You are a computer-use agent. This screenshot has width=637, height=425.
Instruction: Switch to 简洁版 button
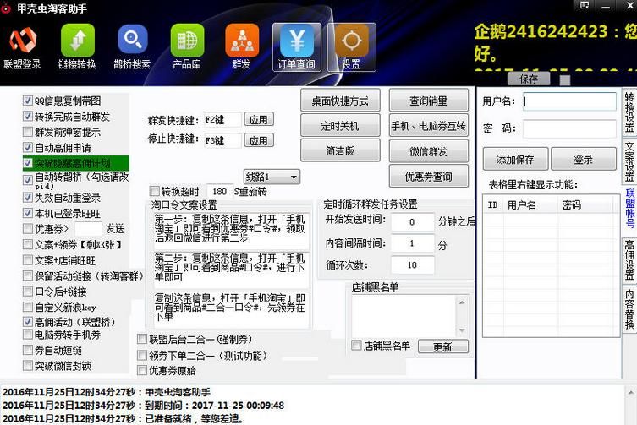click(340, 151)
